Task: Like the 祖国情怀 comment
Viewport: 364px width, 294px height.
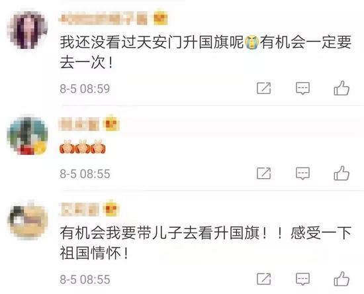Action: click(x=341, y=279)
